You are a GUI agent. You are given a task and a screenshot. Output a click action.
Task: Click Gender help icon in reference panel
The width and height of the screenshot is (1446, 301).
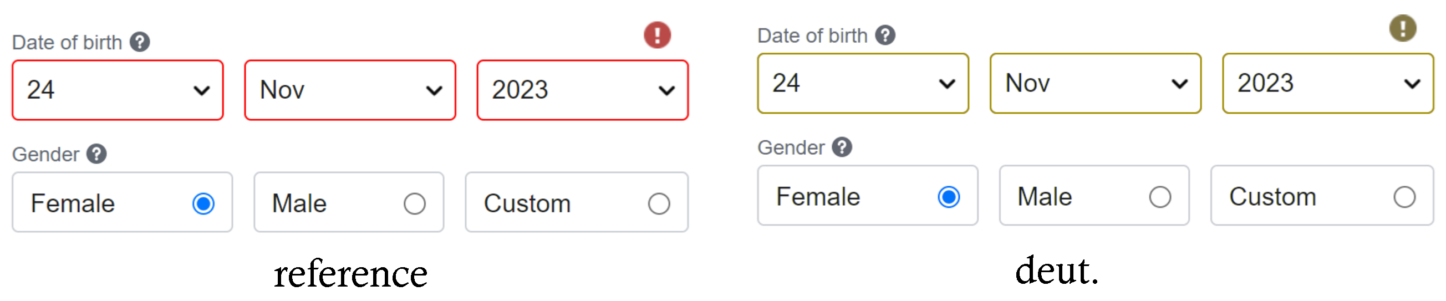[x=96, y=154]
